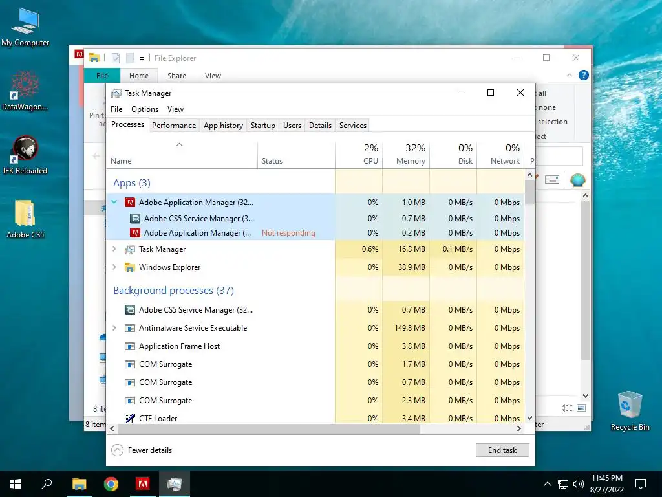Expand the Antimalware Service Executable row
The image size is (662, 497).
coord(114,328)
